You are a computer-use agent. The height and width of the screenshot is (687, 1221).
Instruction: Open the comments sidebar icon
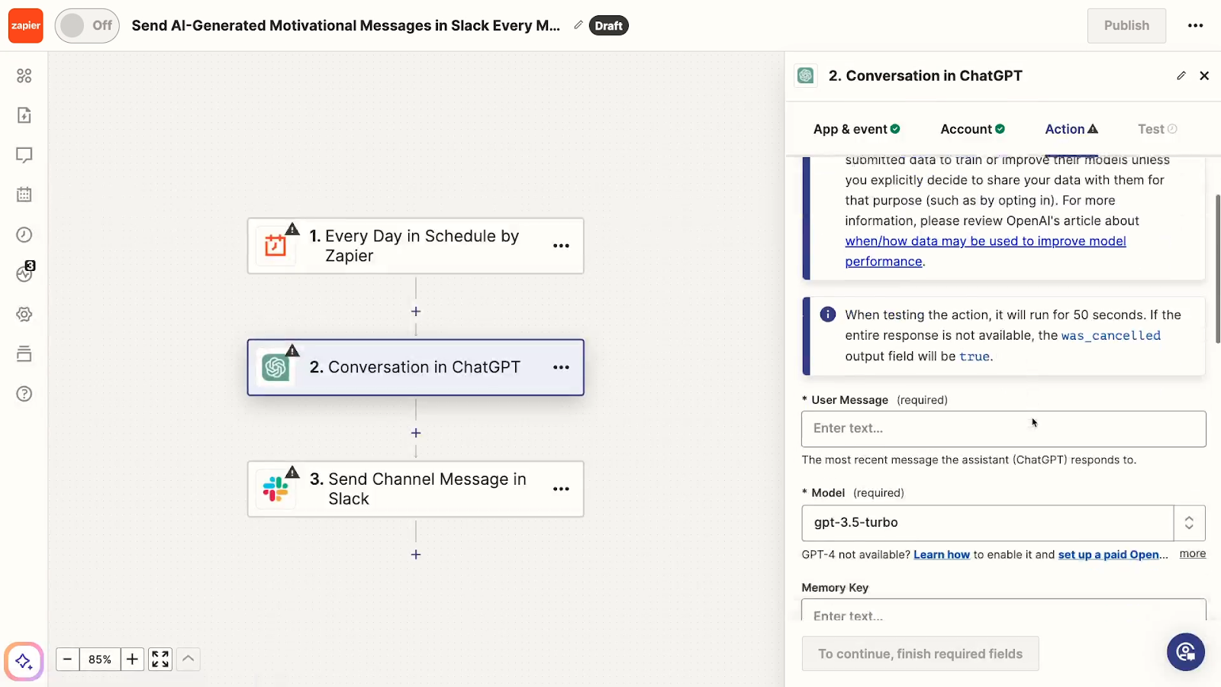(24, 155)
